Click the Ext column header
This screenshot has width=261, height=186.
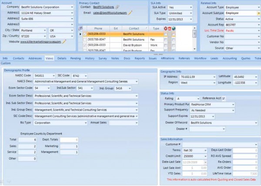coord(116,28)
